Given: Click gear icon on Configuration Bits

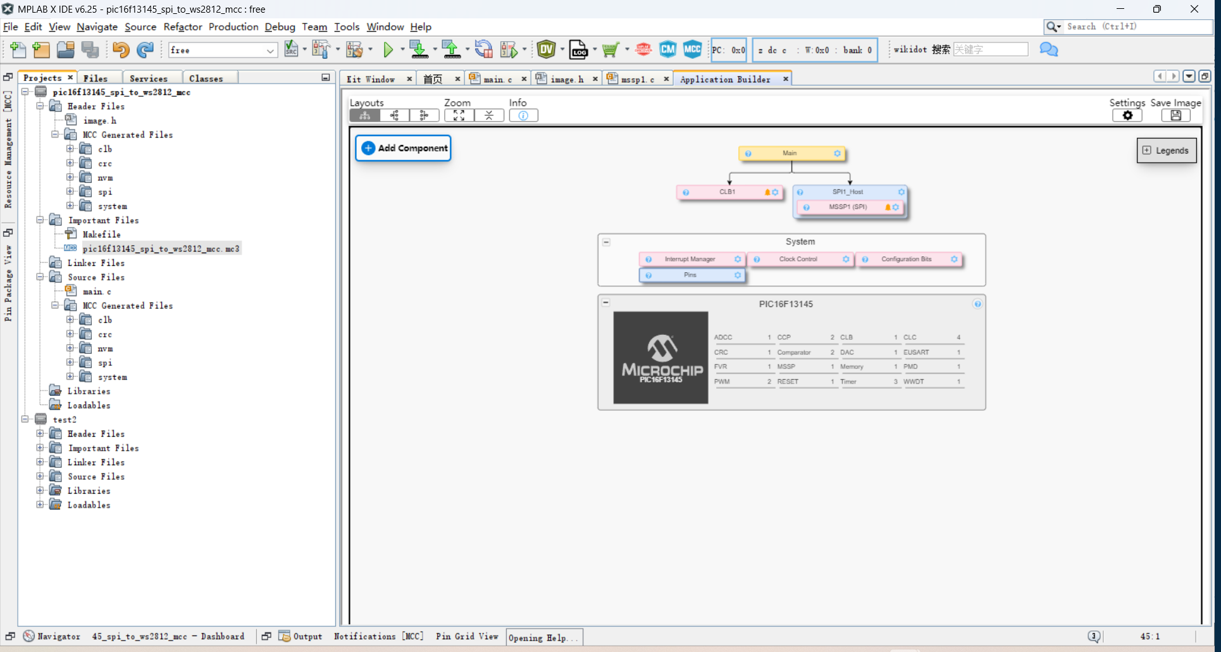Looking at the screenshot, I should click(954, 259).
